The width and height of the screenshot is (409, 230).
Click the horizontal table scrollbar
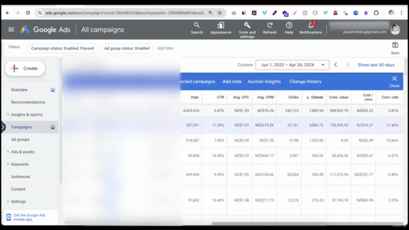307,224
